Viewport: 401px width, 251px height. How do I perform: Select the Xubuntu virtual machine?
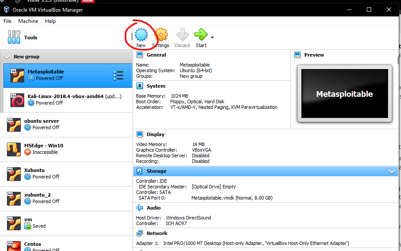point(35,173)
